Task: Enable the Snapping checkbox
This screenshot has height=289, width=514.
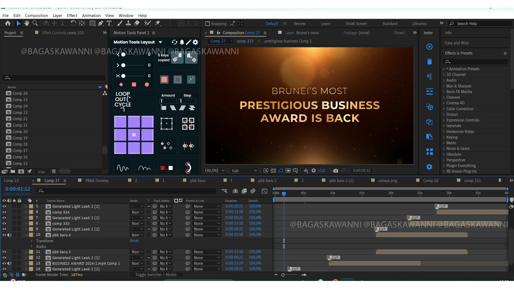Action: coord(207,24)
